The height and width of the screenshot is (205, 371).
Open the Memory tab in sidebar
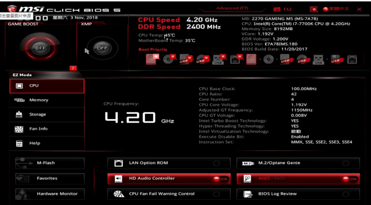47,100
